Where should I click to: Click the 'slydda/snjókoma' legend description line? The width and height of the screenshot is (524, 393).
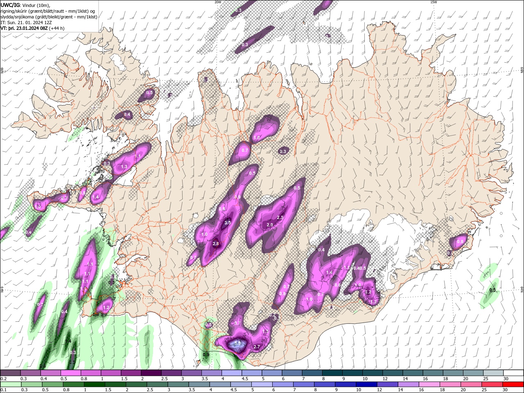point(49,17)
